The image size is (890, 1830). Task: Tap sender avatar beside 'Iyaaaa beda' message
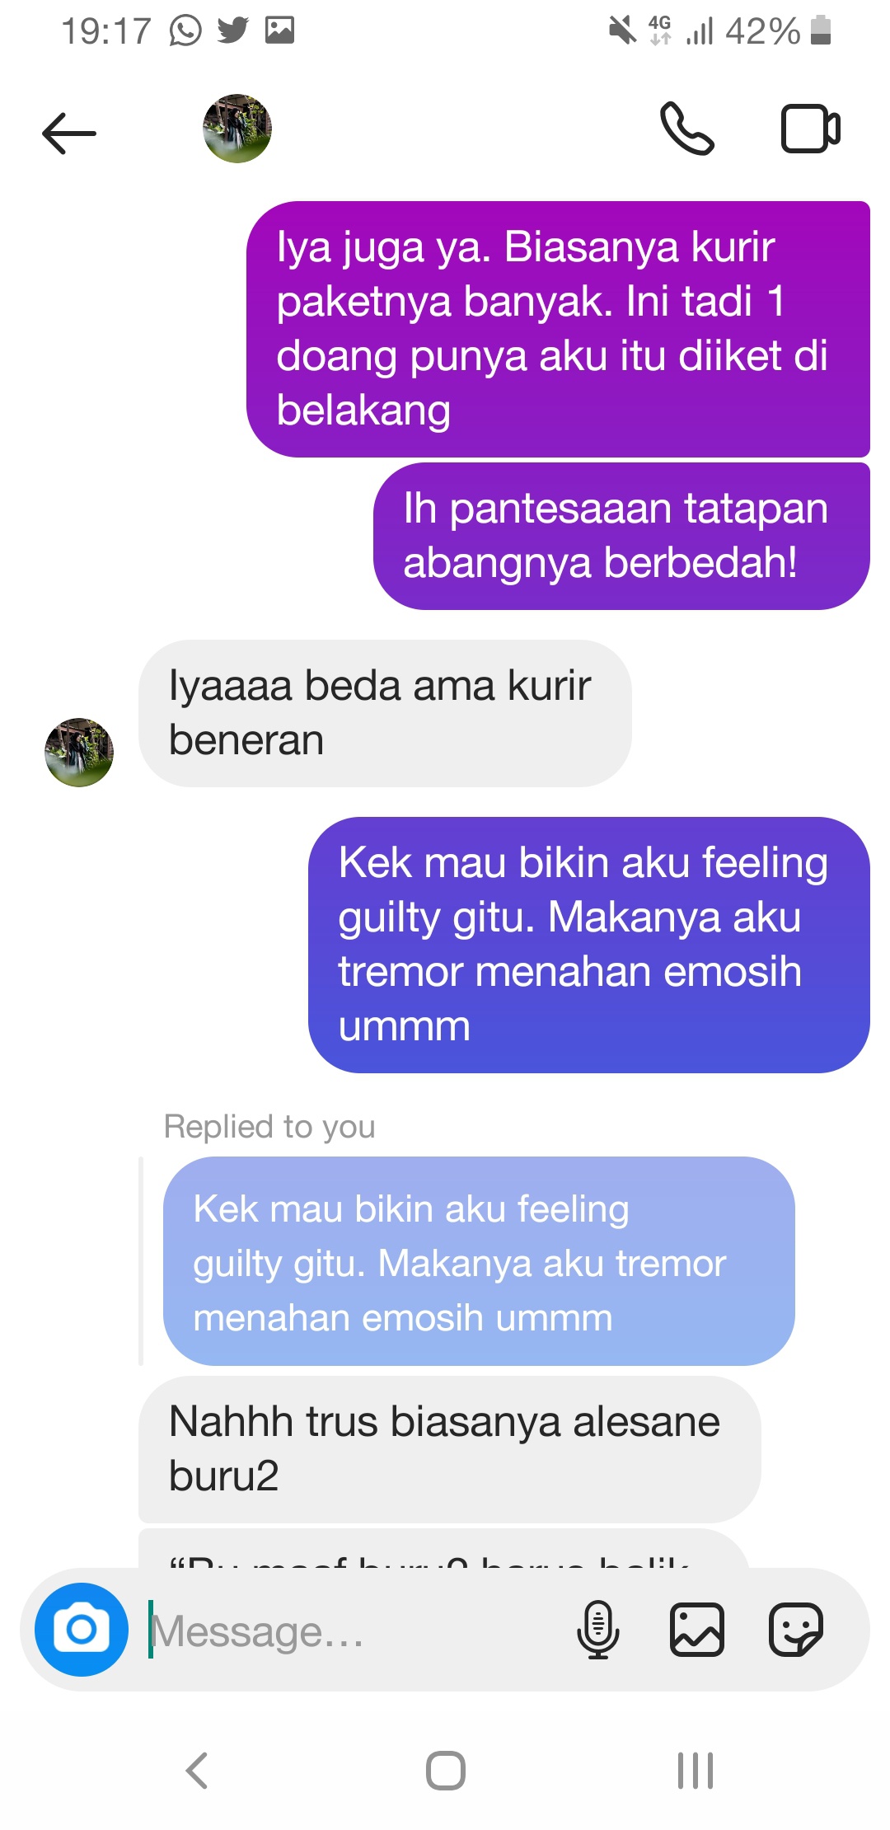point(79,752)
